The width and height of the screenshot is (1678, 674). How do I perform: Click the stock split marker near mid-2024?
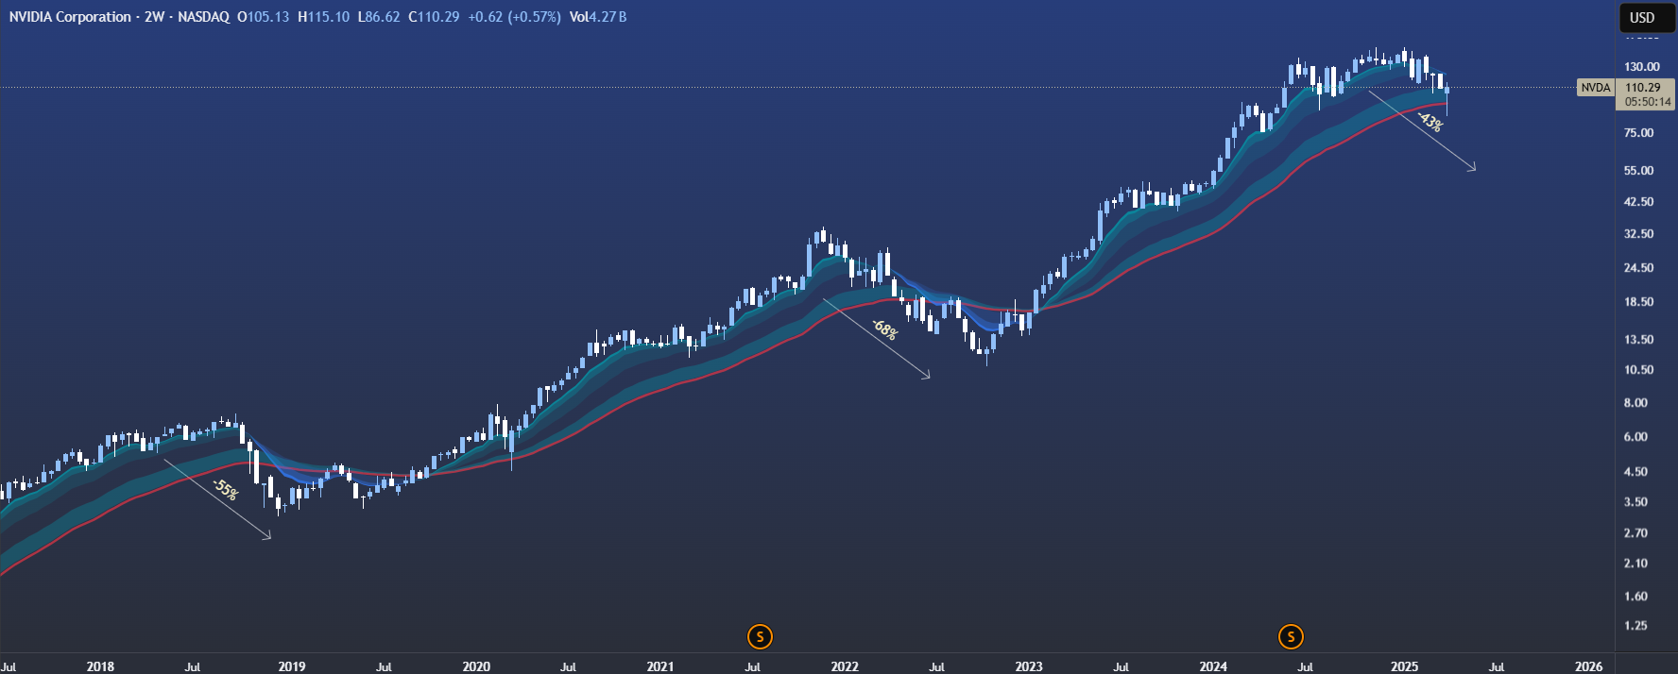point(1291,636)
